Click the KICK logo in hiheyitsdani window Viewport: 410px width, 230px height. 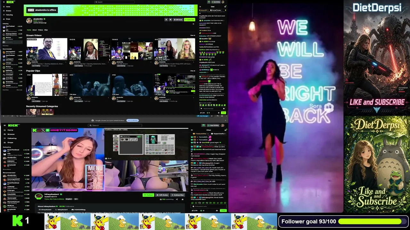click(13, 125)
